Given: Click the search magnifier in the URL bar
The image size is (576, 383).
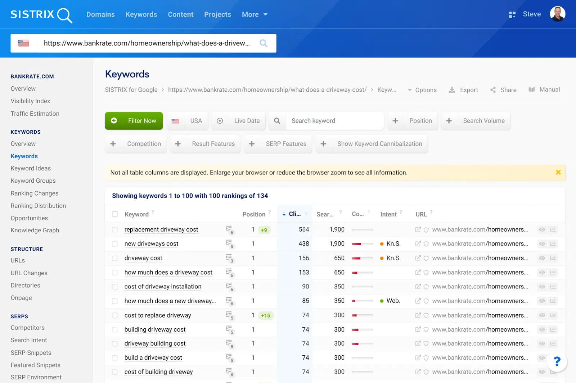Looking at the screenshot, I should (264, 43).
